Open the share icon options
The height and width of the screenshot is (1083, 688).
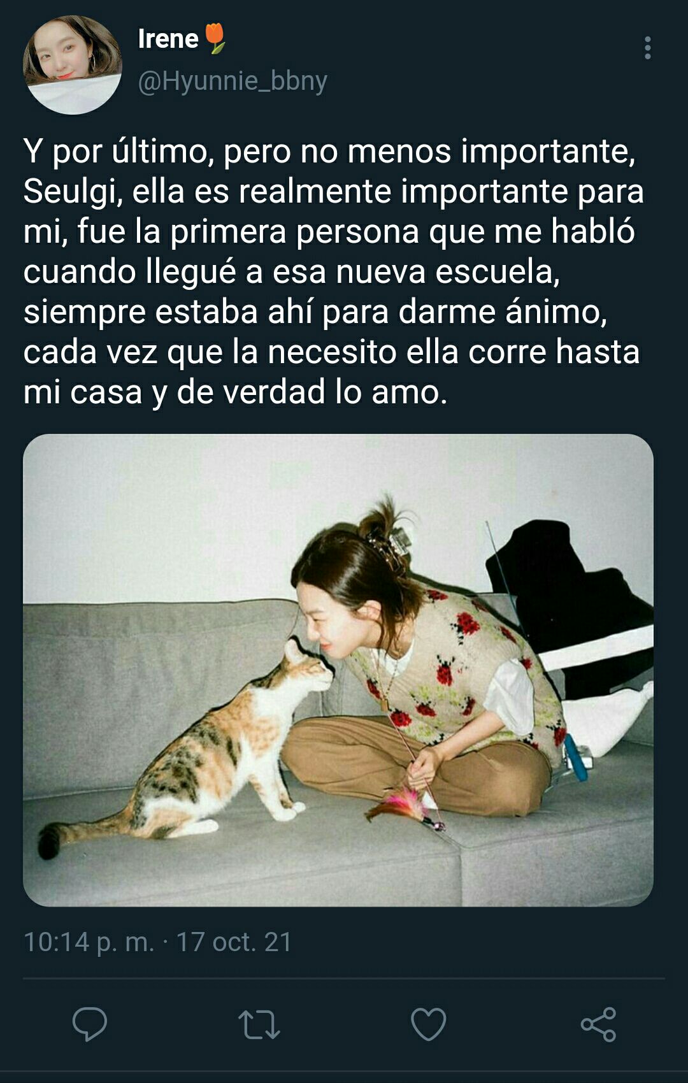[598, 1024]
